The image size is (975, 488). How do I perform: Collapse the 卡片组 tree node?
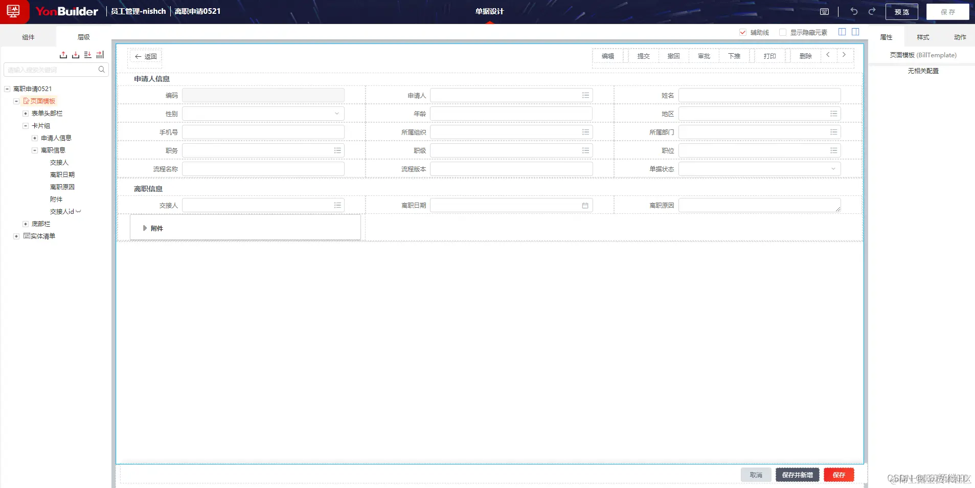click(x=26, y=125)
